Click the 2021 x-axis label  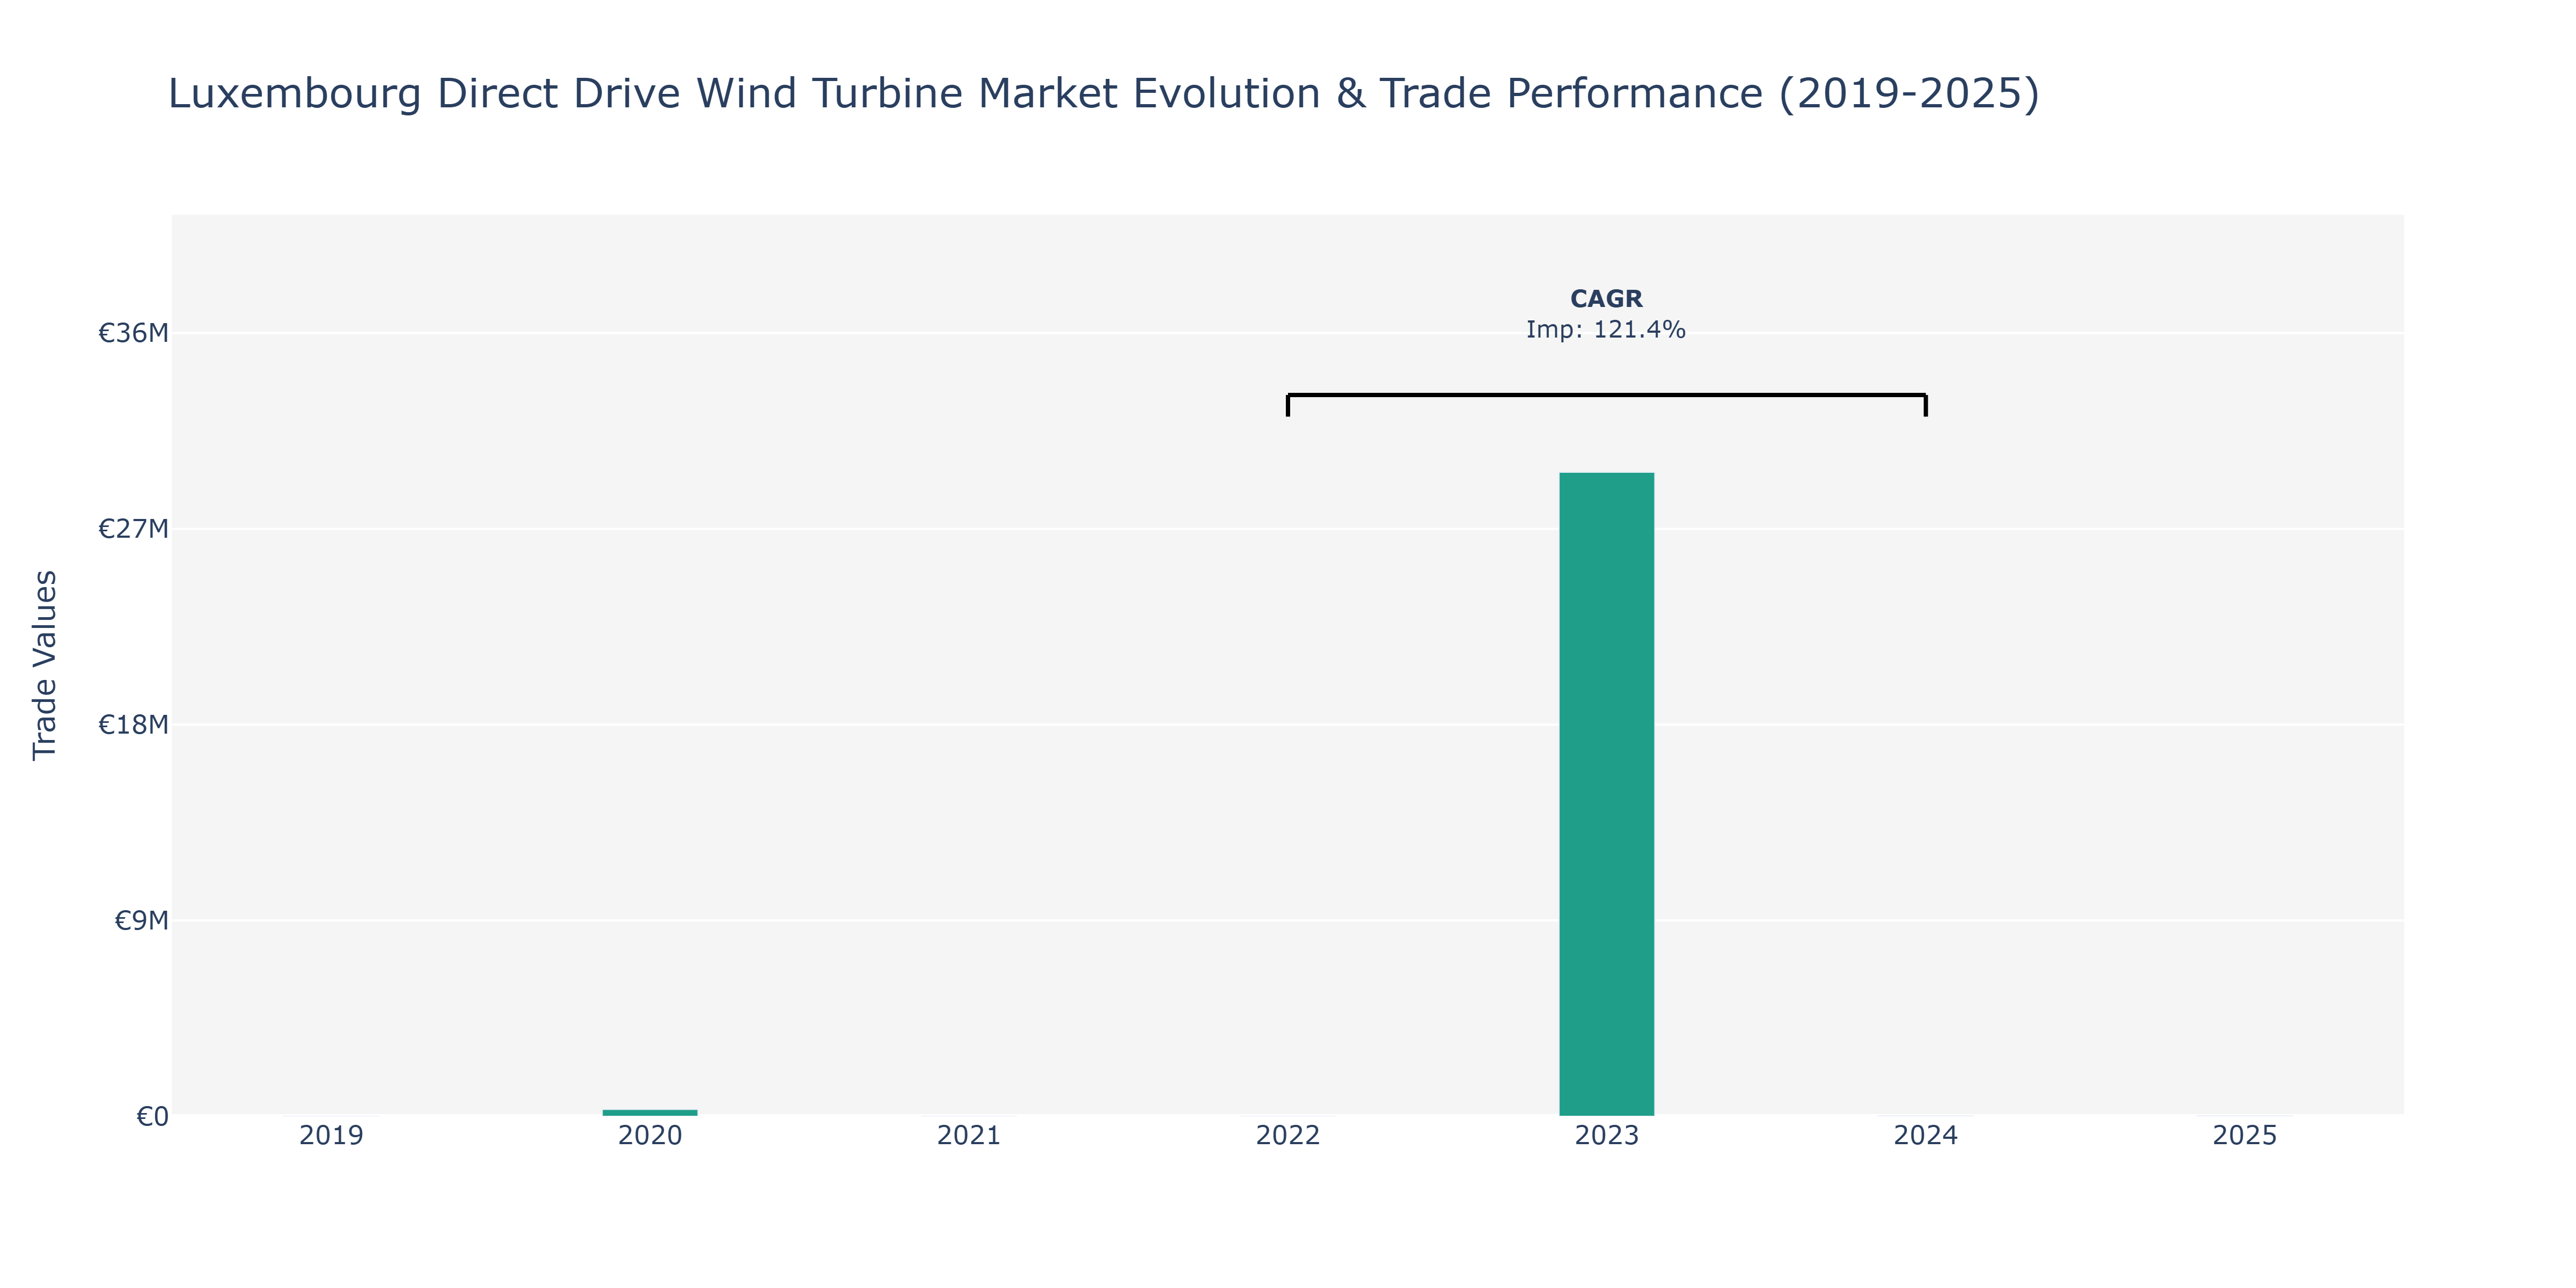coord(969,1136)
